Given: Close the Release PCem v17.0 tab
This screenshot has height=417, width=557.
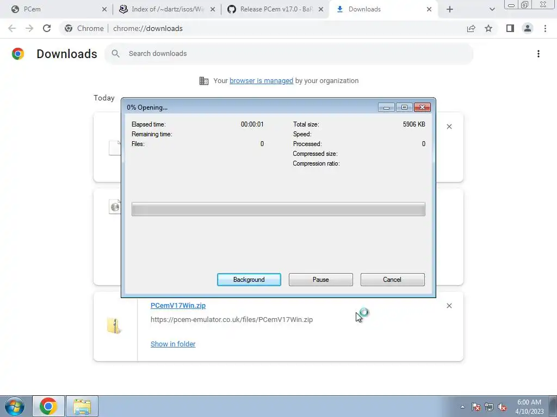Looking at the screenshot, I should point(321,10).
